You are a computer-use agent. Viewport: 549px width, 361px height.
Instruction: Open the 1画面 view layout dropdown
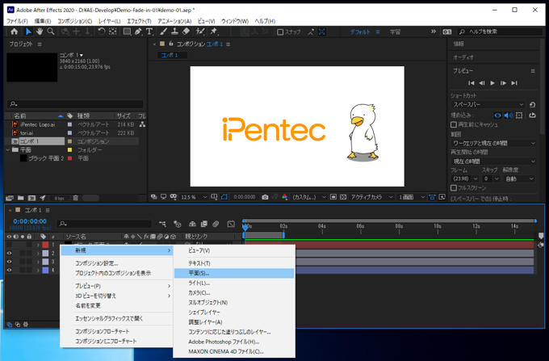412,197
